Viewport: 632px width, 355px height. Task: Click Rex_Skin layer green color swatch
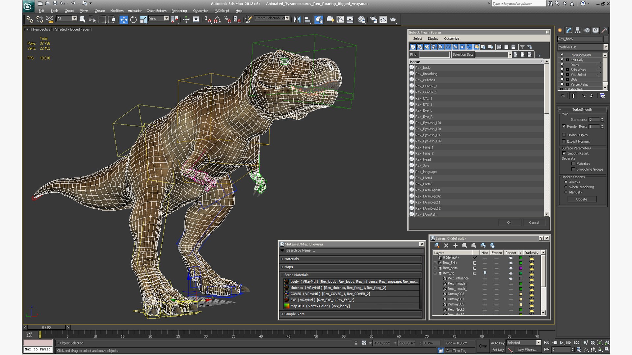(521, 263)
